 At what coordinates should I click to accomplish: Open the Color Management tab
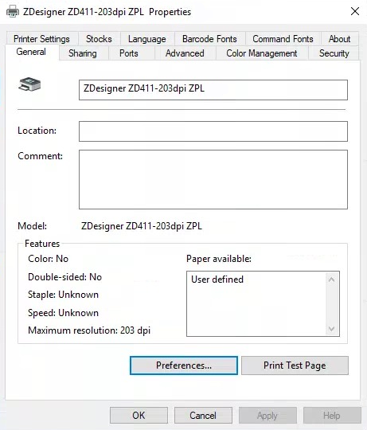pos(261,53)
